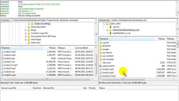This screenshot has width=179, height=101.
Task: Sort local files by Filetype column
Action: (65, 48)
